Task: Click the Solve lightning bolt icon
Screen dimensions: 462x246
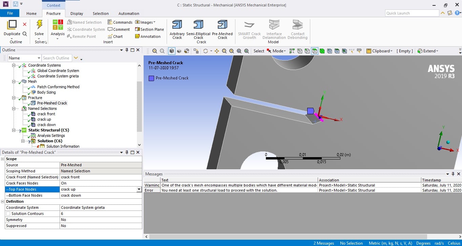Action: 39,25
